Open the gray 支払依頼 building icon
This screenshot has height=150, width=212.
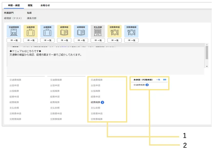98,31
